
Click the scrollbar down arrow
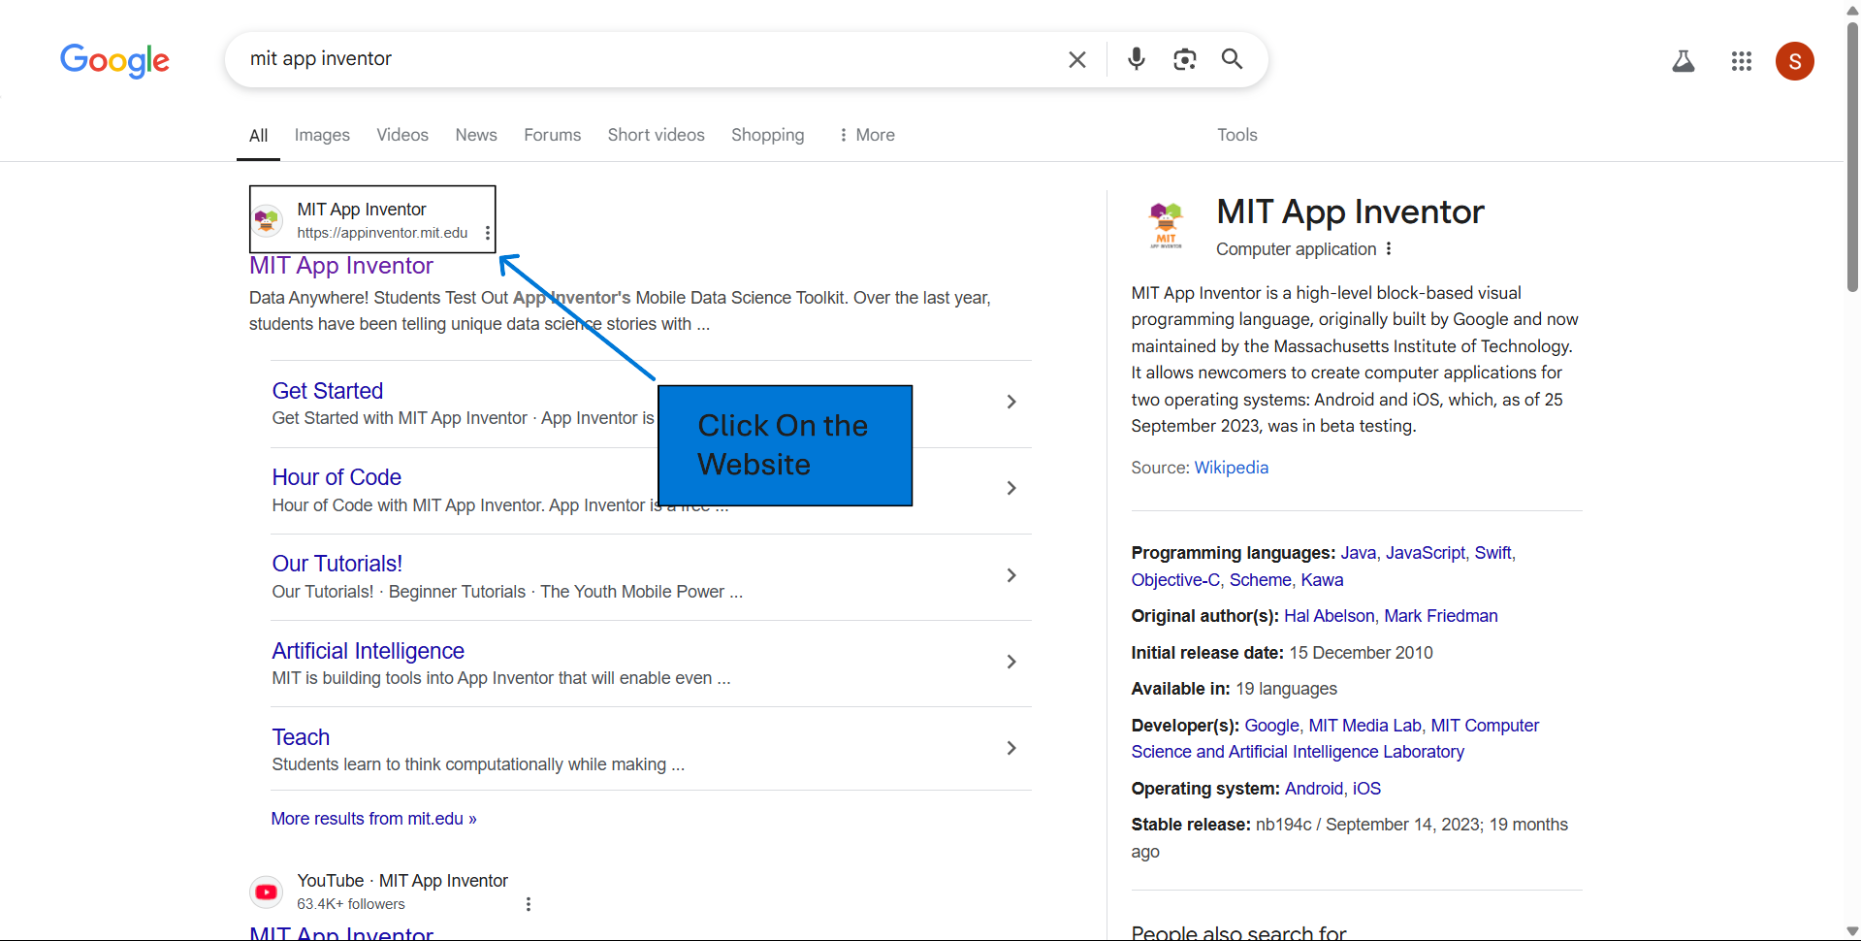pyautogui.click(x=1852, y=932)
